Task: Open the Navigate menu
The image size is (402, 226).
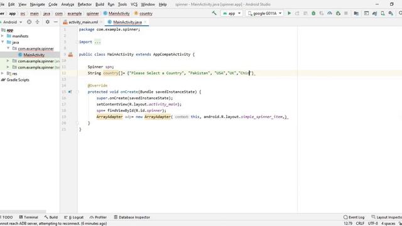Action: click(x=38, y=4)
